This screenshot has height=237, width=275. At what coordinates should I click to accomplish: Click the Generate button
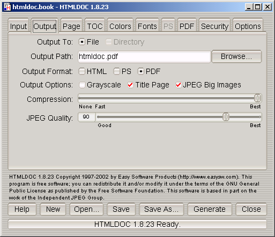click(x=210, y=209)
